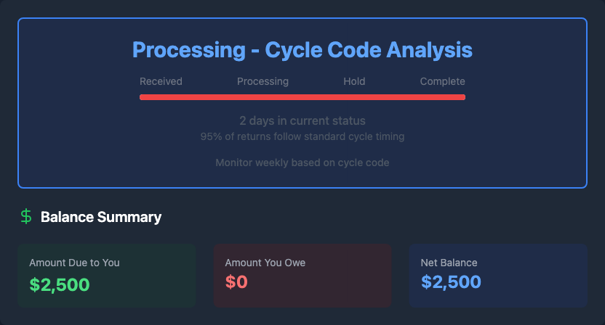This screenshot has width=605, height=325.
Task: Click the '2 days in current status' text
Action: coord(302,120)
